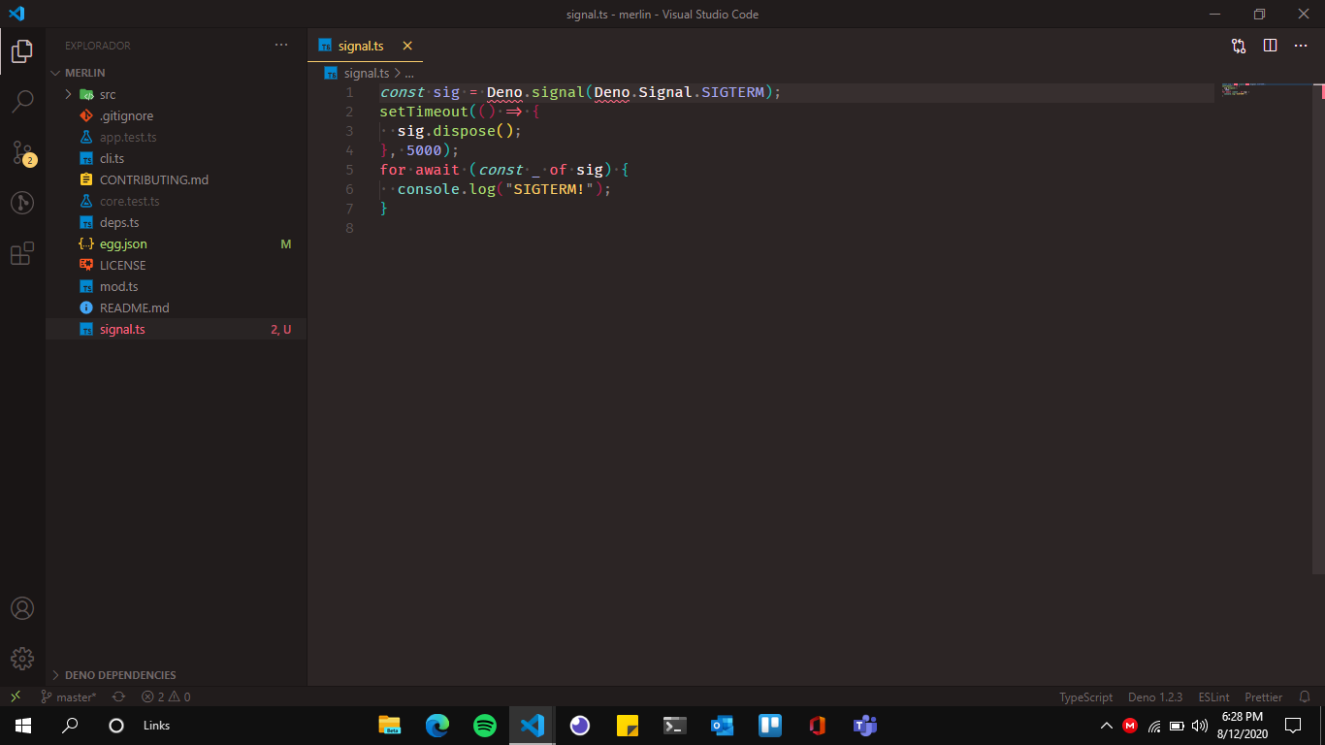Open Explorer Views and More Actions ellipsis
This screenshot has width=1325, height=745.
click(281, 46)
